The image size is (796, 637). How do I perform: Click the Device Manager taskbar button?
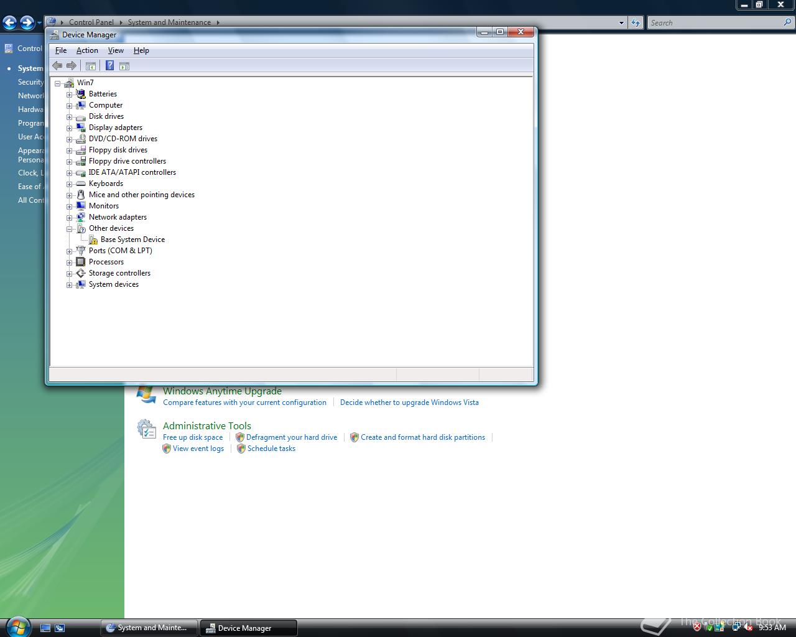click(x=249, y=628)
